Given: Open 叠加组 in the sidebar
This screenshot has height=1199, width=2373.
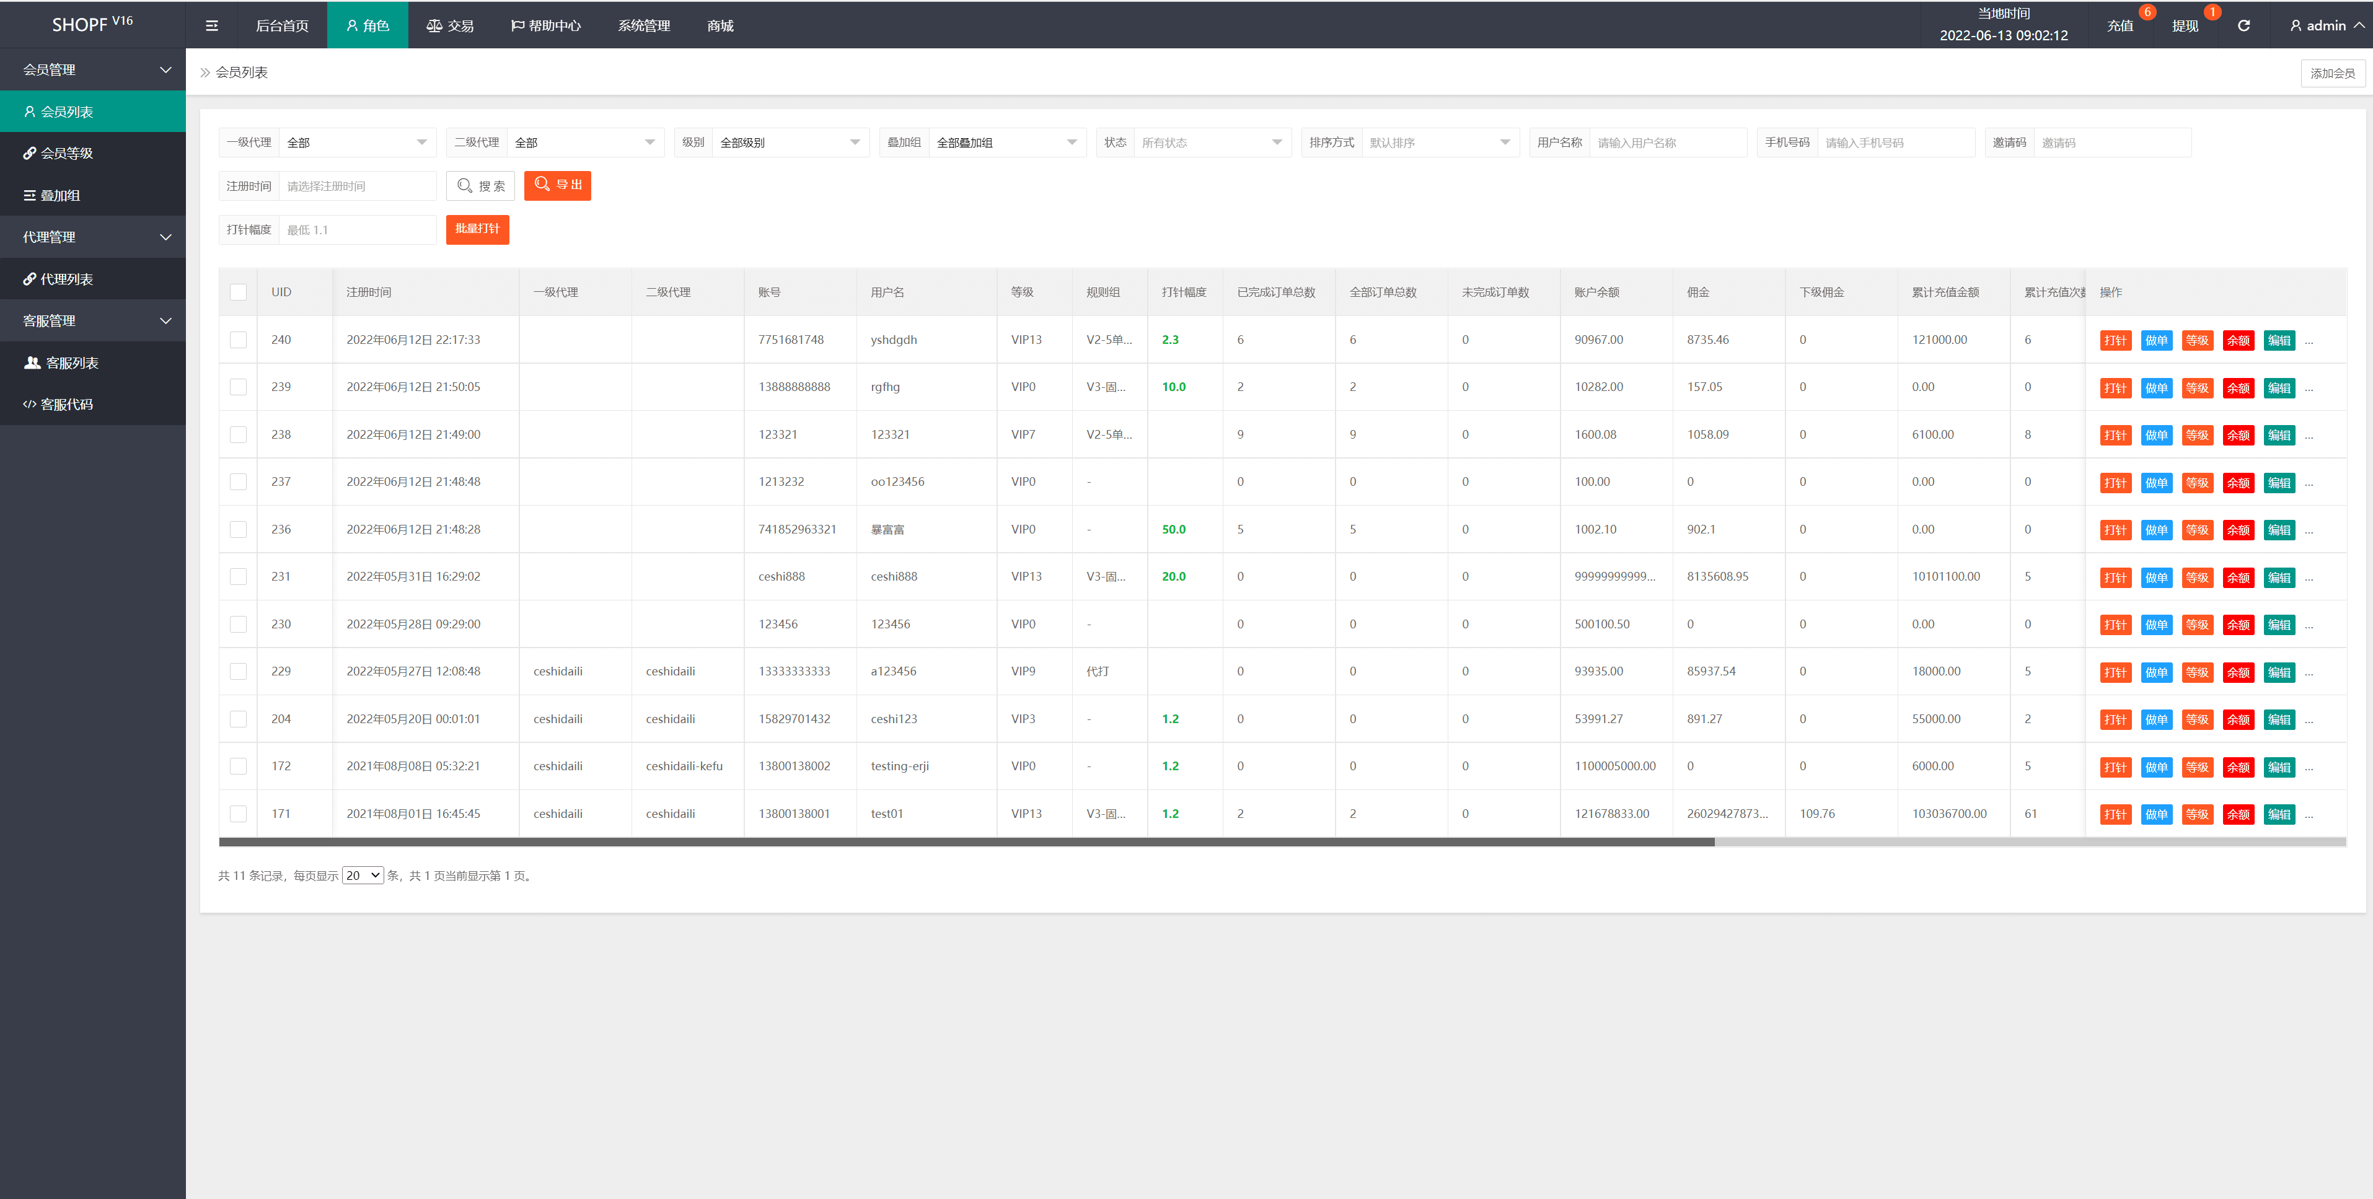Looking at the screenshot, I should (x=60, y=195).
